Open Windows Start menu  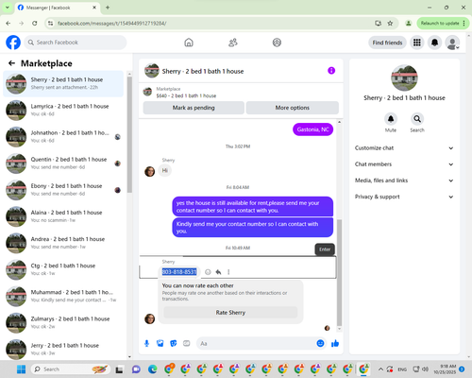click(x=21, y=369)
